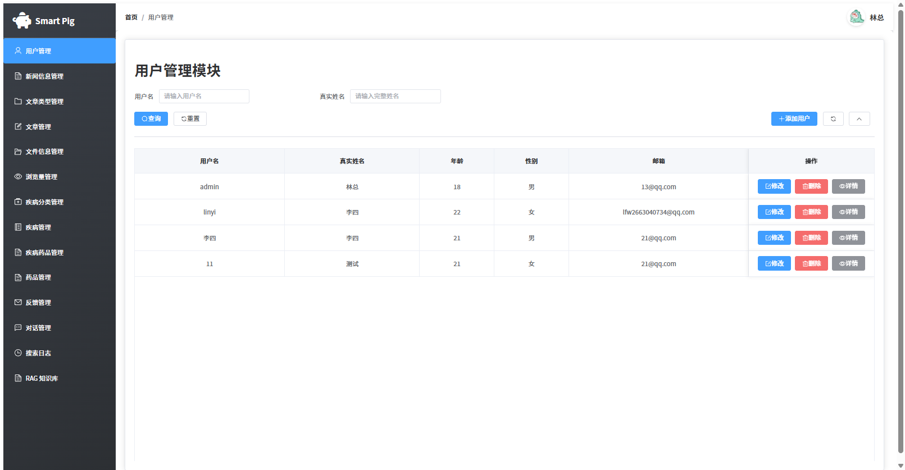
Task: Click 修改 for the 测试 row
Action: pyautogui.click(x=774, y=264)
